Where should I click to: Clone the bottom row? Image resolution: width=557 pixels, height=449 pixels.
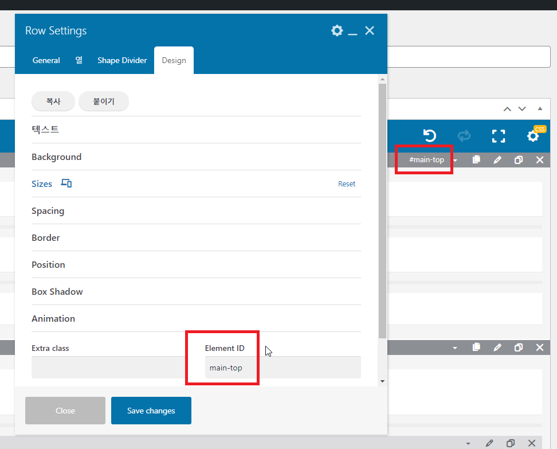(x=511, y=443)
